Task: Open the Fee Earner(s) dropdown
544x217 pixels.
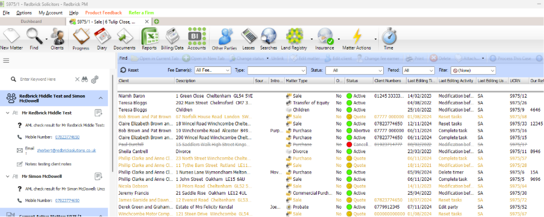Action: (x=213, y=70)
